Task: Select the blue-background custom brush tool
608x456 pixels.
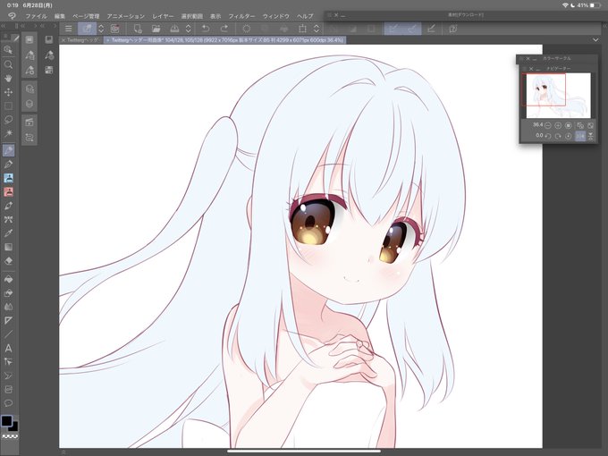Action: point(8,178)
